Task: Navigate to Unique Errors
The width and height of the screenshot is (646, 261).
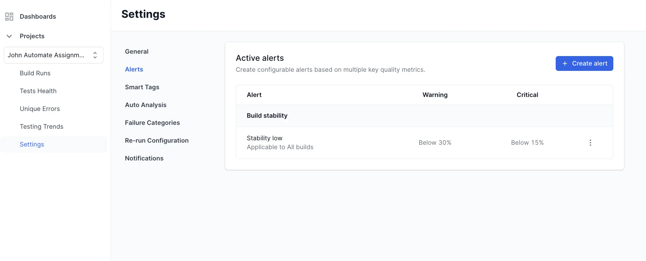Action: (40, 109)
